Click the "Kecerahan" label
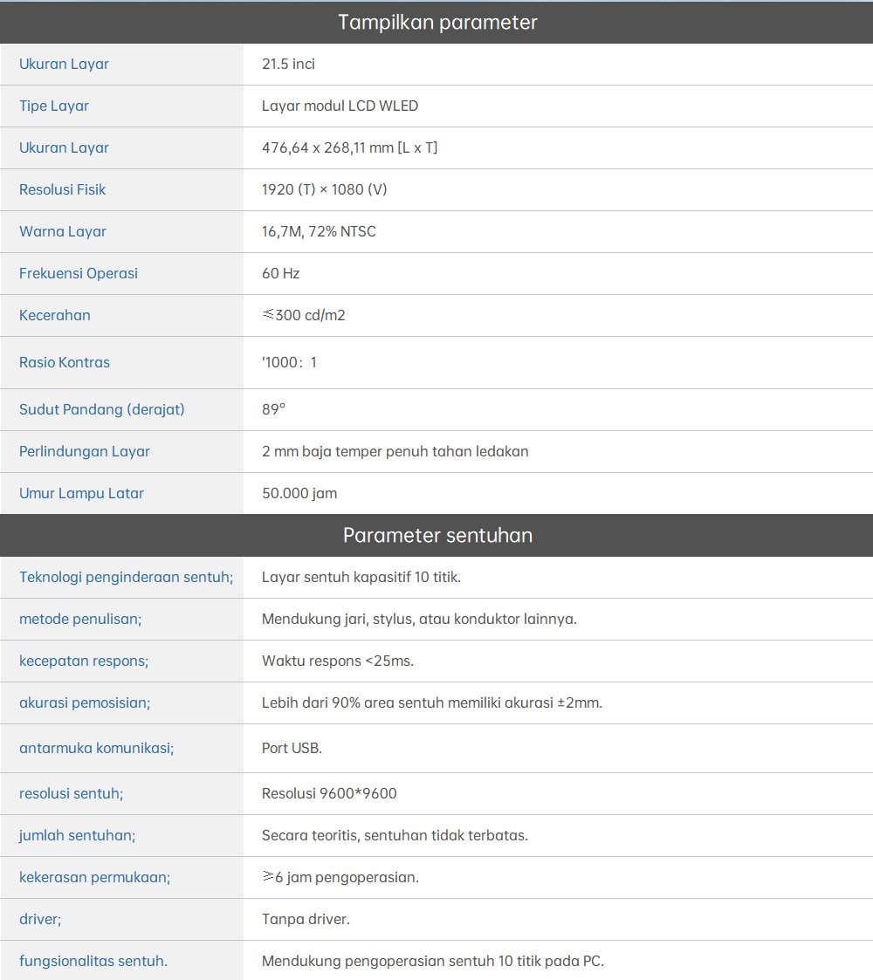Screen dimensions: 873x980 click(55, 315)
